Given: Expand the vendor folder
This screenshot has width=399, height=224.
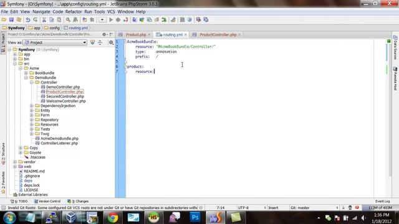Looking at the screenshot, I should 15,162.
